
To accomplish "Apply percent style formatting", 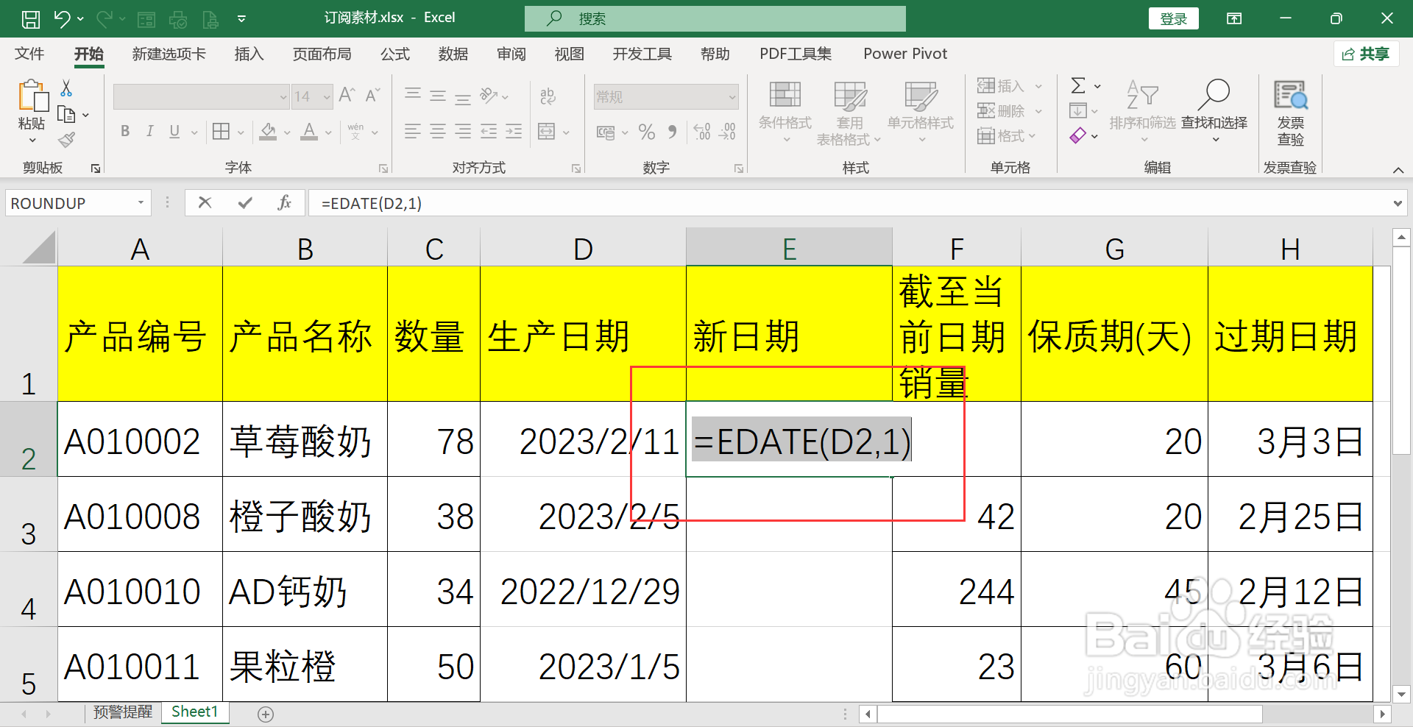I will (646, 131).
